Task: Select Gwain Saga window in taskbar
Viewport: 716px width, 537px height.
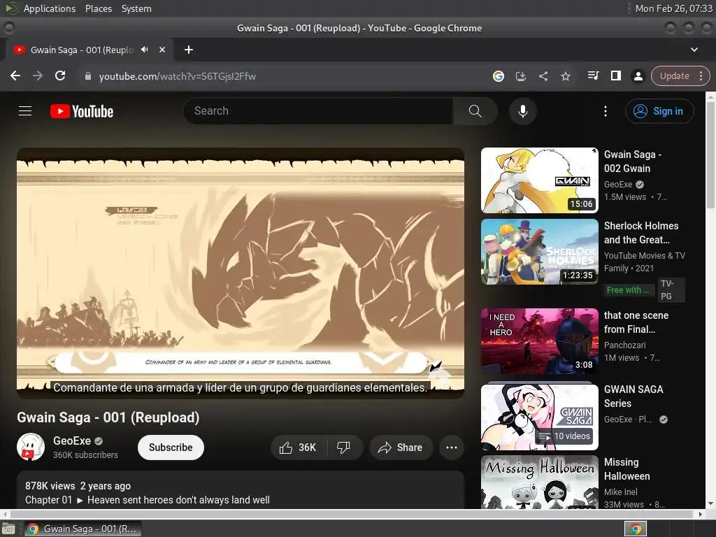Action: click(83, 529)
